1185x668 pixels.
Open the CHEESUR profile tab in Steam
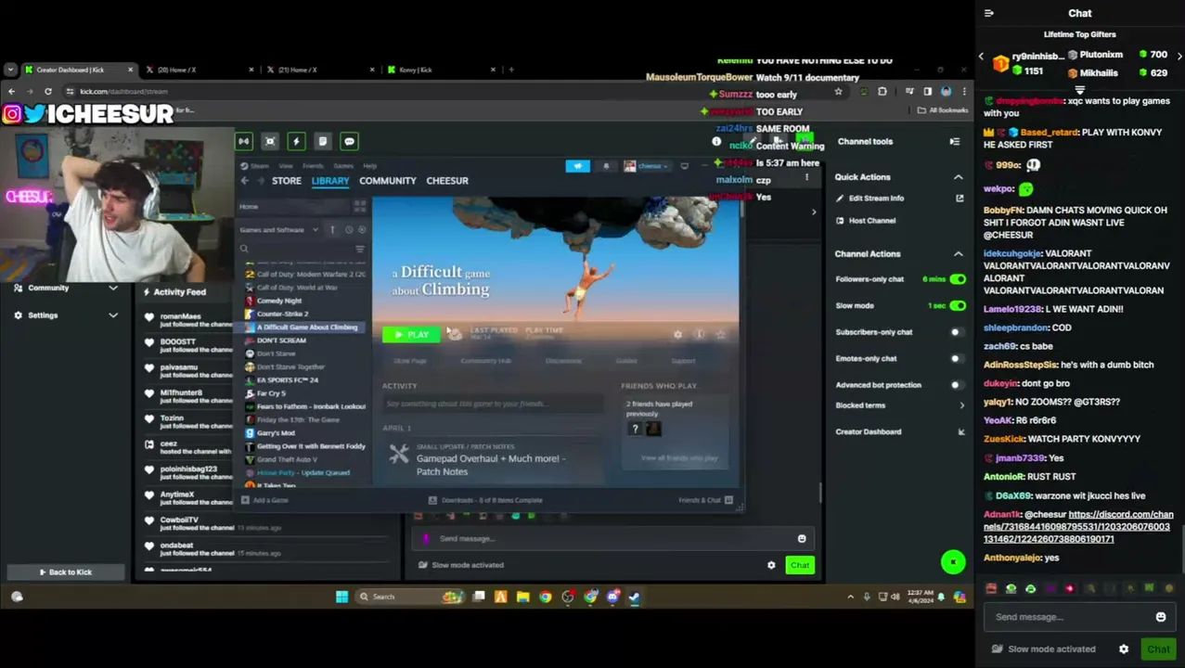click(447, 181)
